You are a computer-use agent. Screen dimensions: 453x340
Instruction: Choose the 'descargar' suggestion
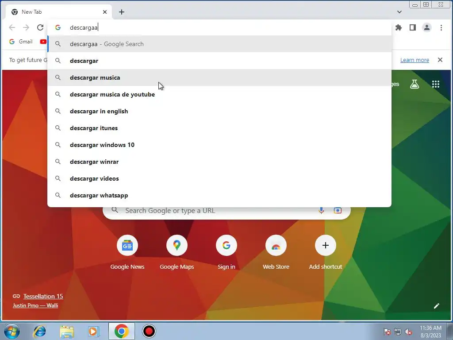click(x=219, y=61)
